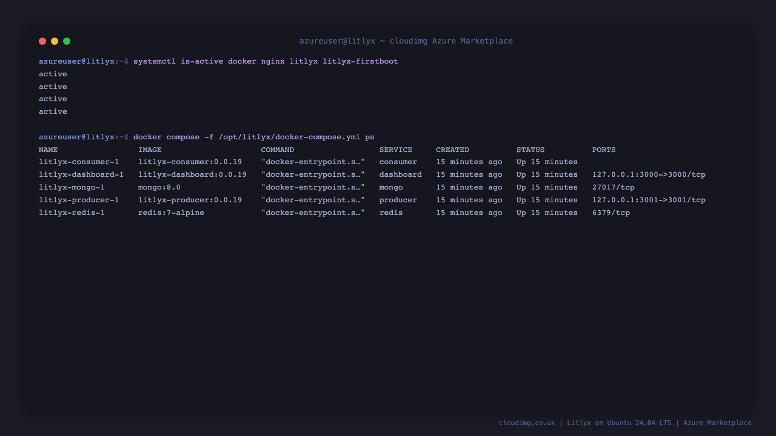The image size is (776, 436).
Task: Click image redis:7-alpine
Action: [x=171, y=213]
